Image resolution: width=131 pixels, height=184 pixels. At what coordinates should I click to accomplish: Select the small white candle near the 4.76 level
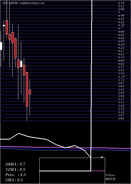(x=4, y=25)
